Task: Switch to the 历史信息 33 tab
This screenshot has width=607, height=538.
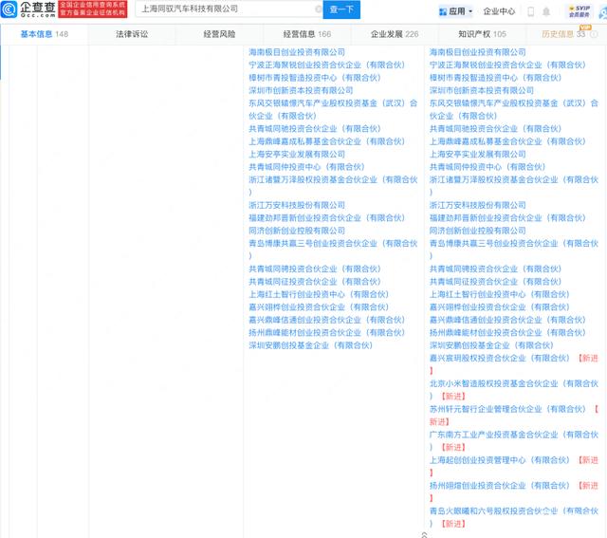Action: (x=563, y=34)
